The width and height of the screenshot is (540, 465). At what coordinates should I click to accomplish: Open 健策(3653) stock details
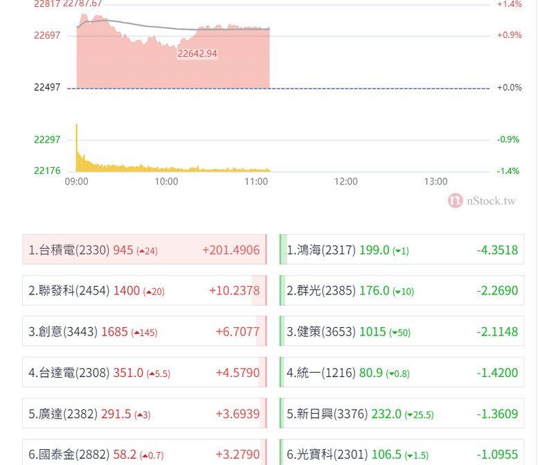(402, 331)
